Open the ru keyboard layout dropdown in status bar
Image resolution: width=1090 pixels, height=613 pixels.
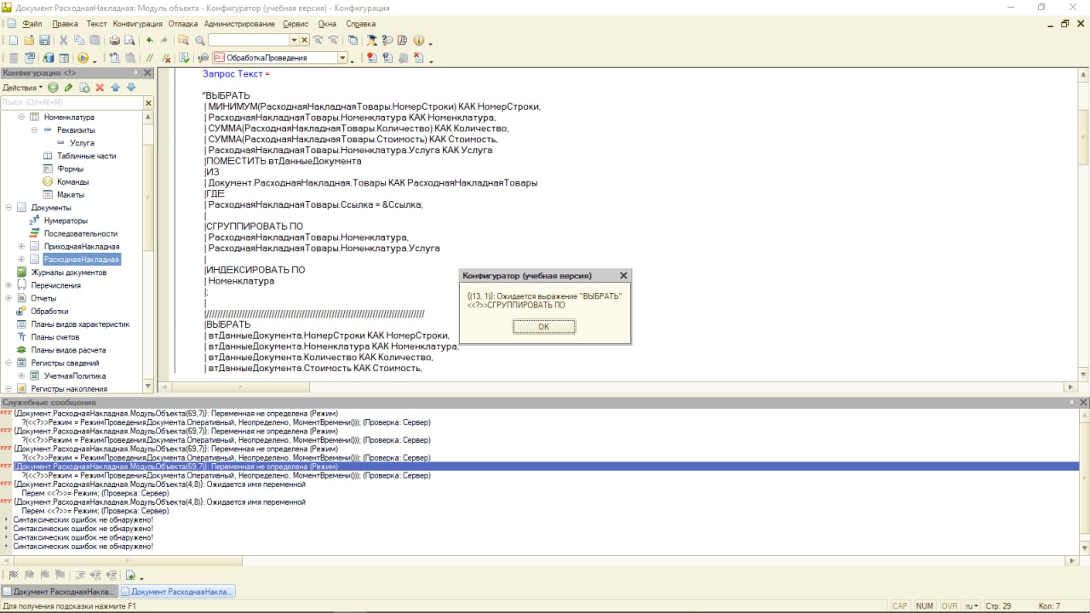pyautogui.click(x=972, y=606)
